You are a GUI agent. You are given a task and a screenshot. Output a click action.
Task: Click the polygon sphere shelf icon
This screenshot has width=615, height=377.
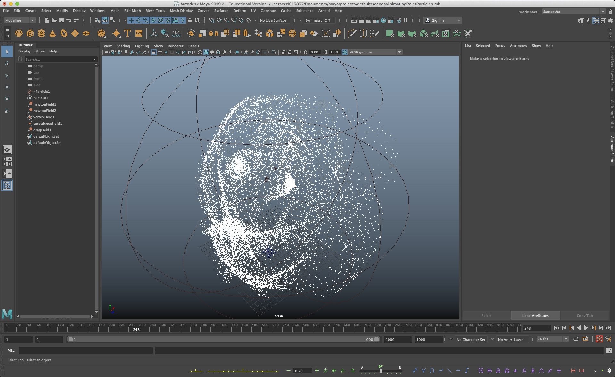19,34
